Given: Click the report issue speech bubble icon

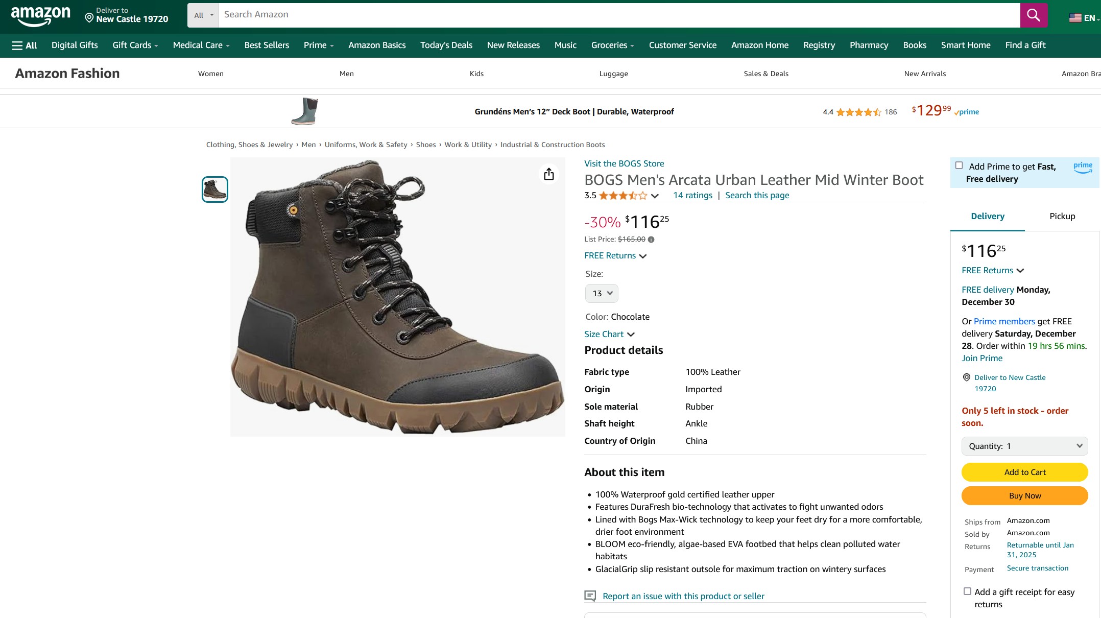Looking at the screenshot, I should pos(590,596).
